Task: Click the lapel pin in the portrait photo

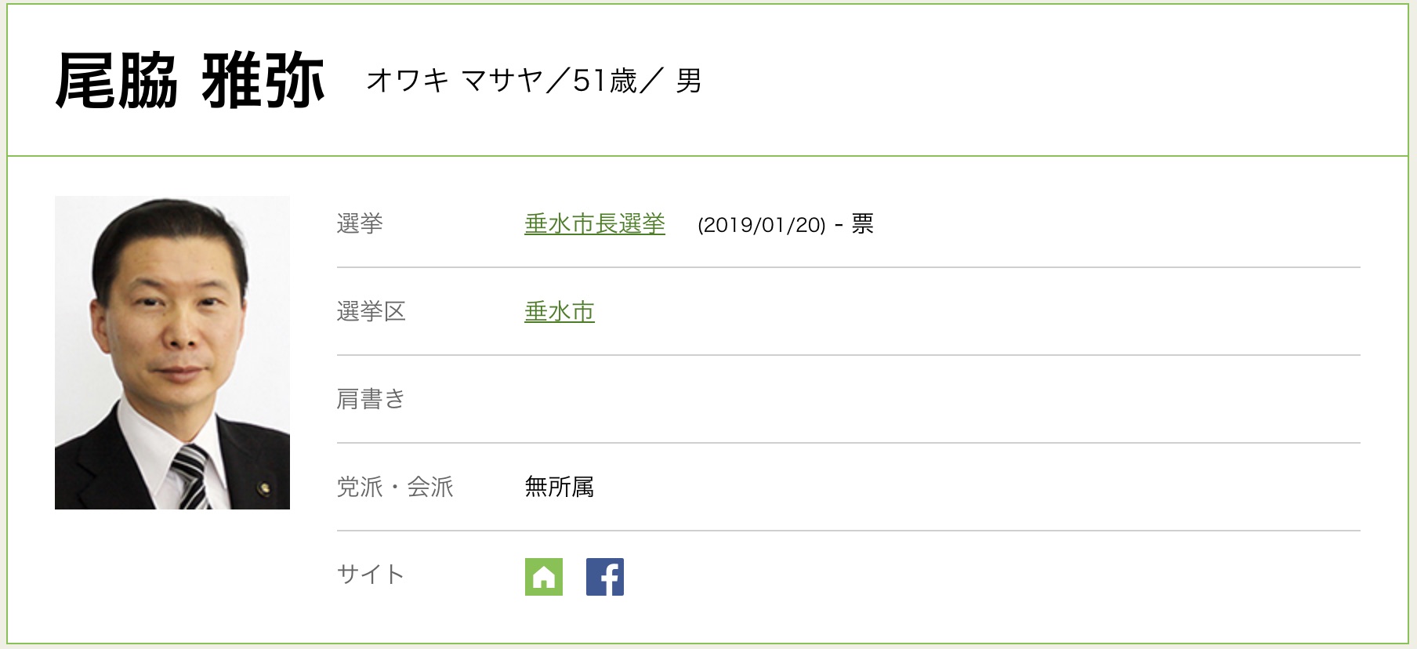Action: (x=264, y=488)
